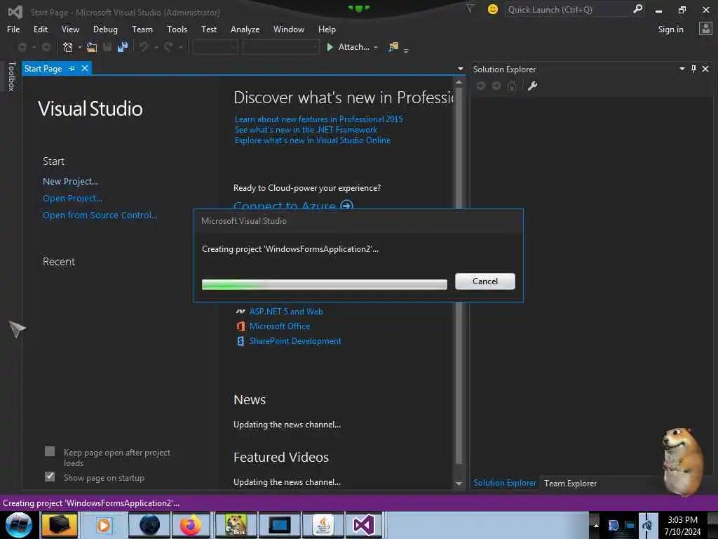Click the SharePoint Development link
The image size is (718, 539).
(x=295, y=341)
